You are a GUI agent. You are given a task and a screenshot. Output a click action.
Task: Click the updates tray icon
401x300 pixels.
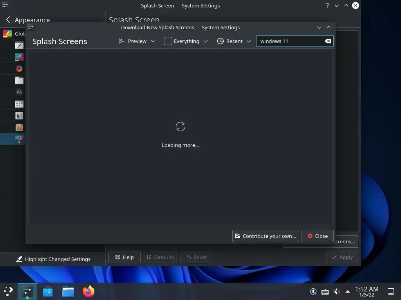(x=313, y=291)
